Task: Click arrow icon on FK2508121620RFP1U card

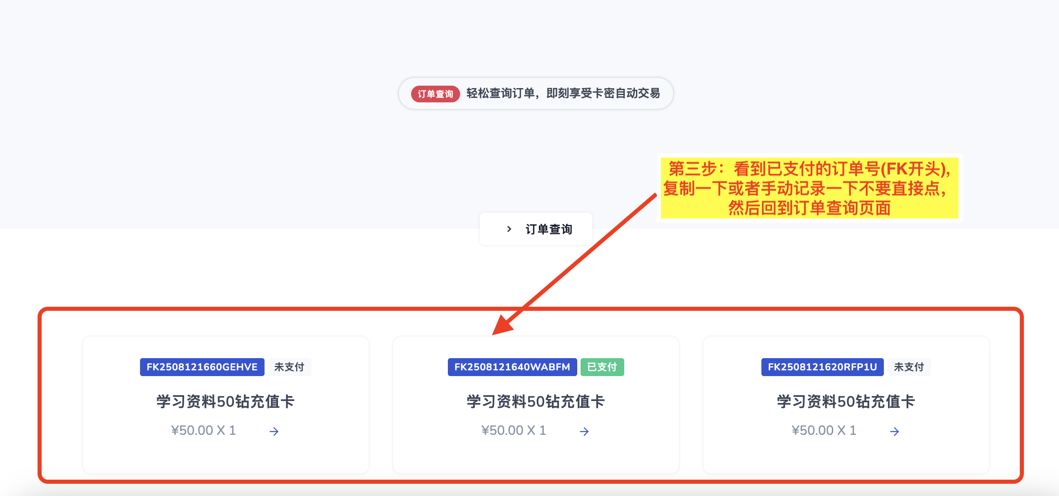Action: [x=894, y=431]
